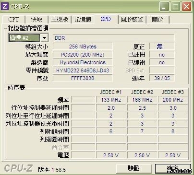The height and width of the screenshot is (175, 194).
Task: Open the 快取 tab
Action: pos(36,20)
